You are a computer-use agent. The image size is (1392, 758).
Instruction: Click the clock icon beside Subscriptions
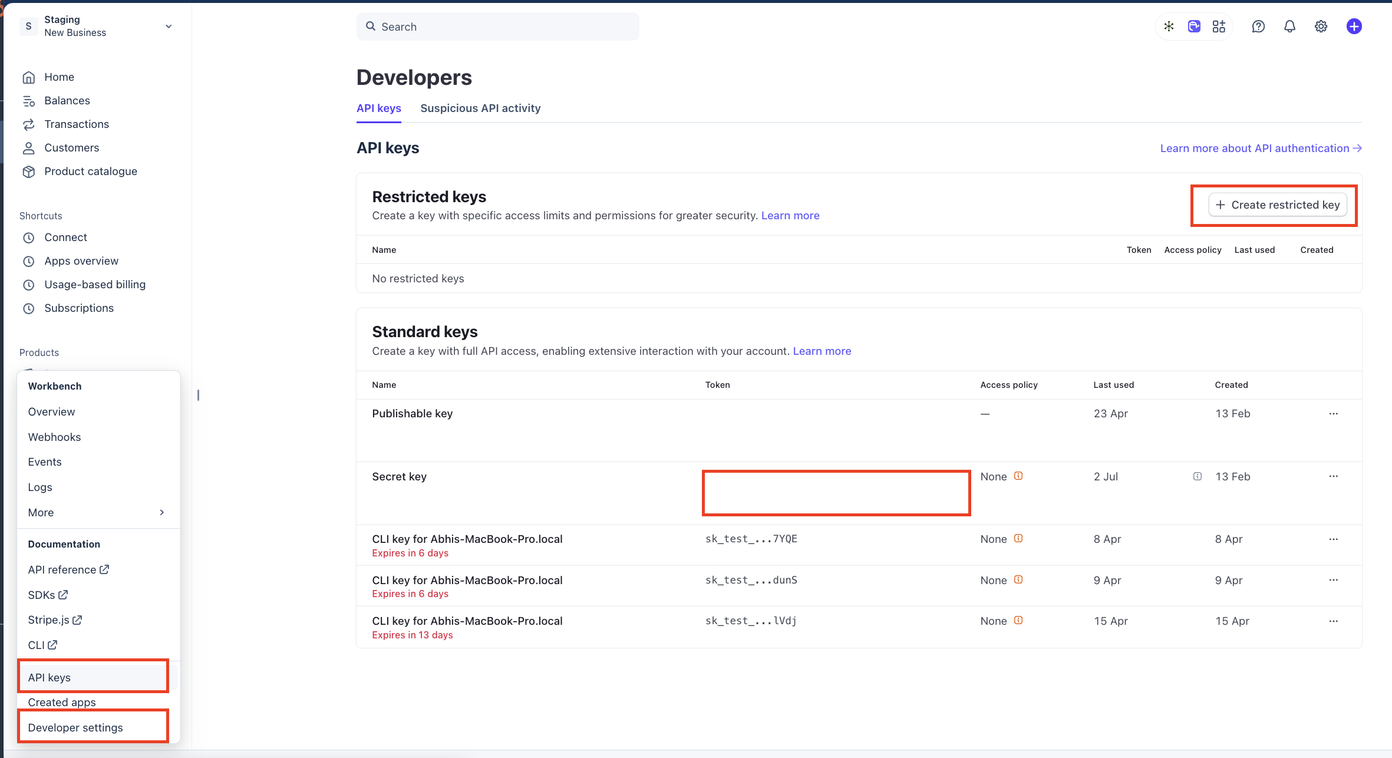click(28, 308)
